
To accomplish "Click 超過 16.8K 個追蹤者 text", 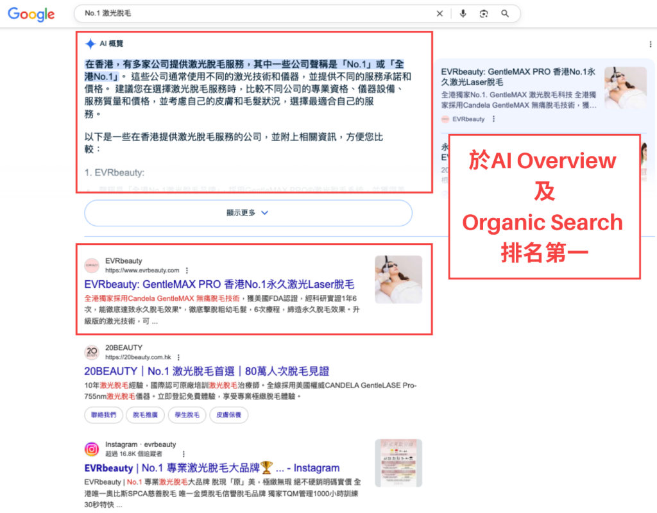I will (133, 454).
